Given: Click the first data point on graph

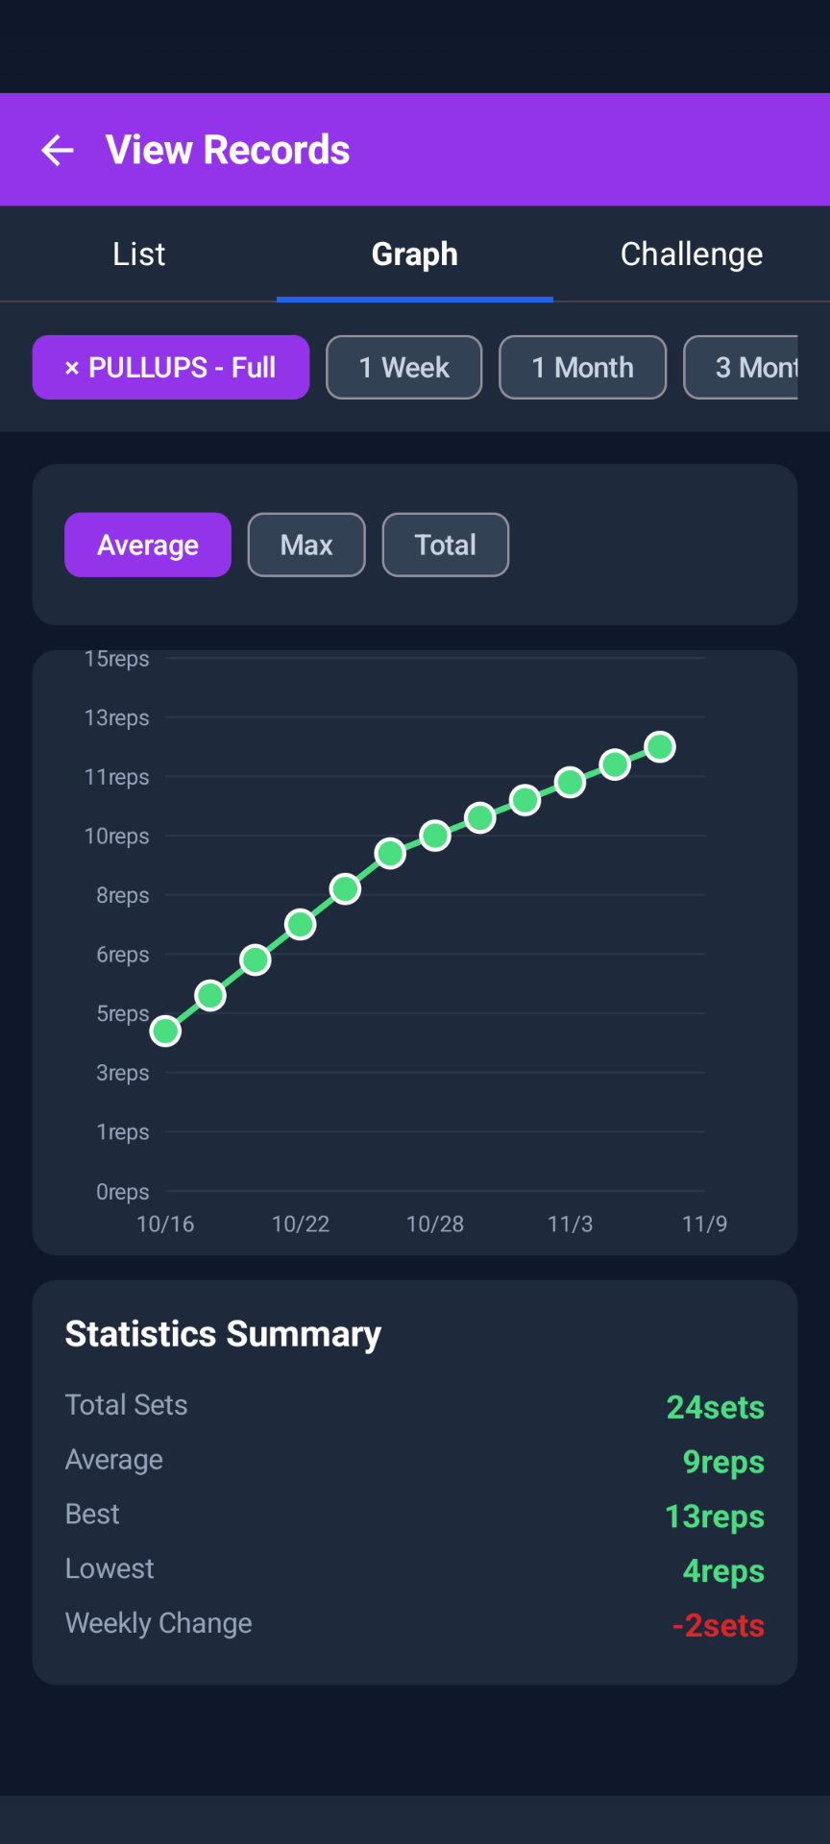Looking at the screenshot, I should [x=165, y=1031].
